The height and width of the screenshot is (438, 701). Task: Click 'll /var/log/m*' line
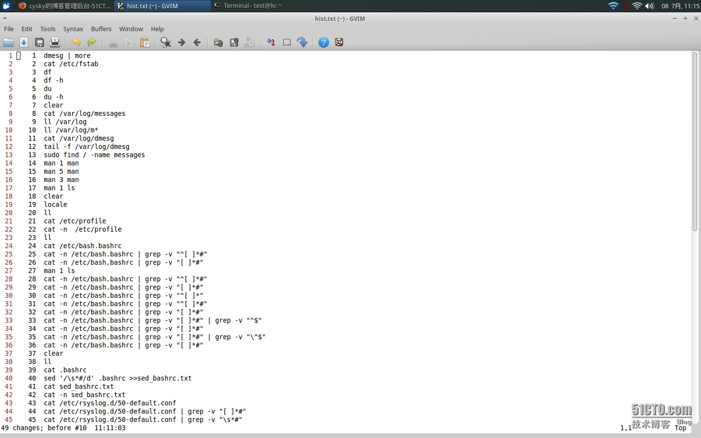71,130
